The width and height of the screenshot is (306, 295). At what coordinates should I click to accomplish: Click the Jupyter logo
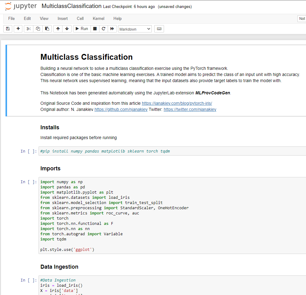pos(21,6)
